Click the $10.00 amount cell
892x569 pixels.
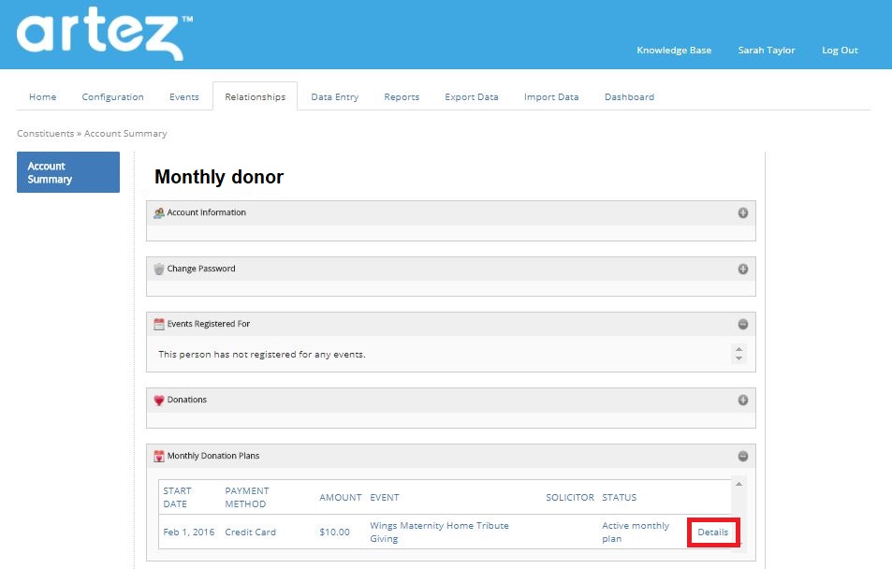[334, 532]
